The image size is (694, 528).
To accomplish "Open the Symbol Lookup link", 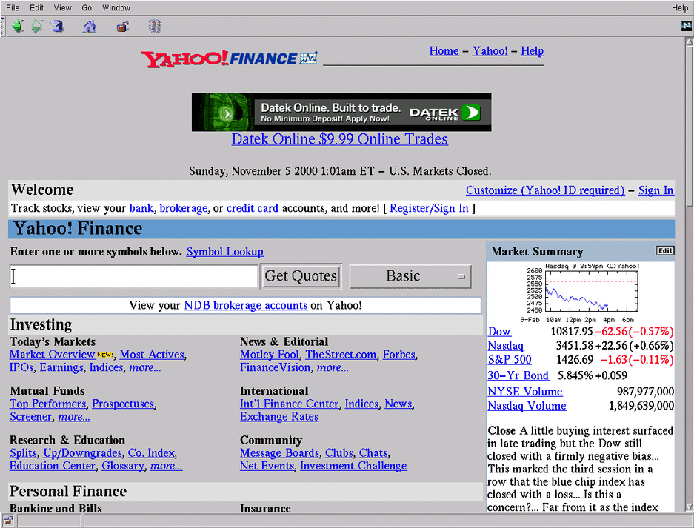I will (225, 252).
